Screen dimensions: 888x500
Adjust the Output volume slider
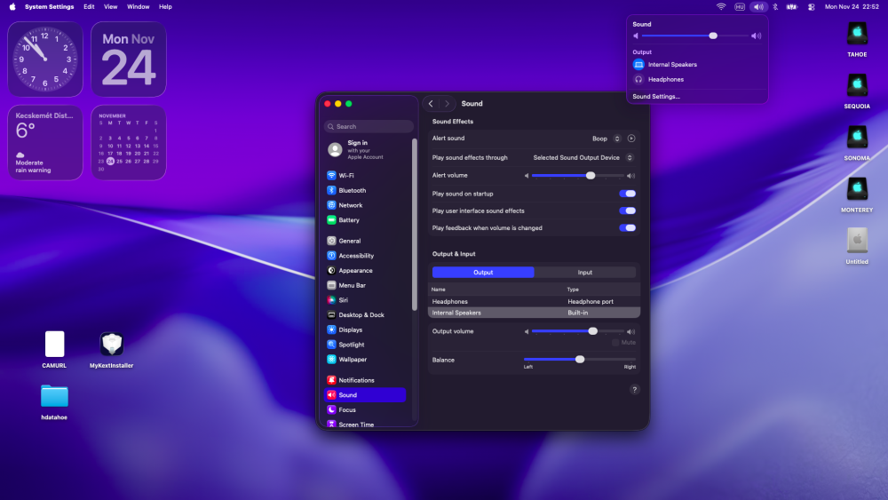click(578, 331)
